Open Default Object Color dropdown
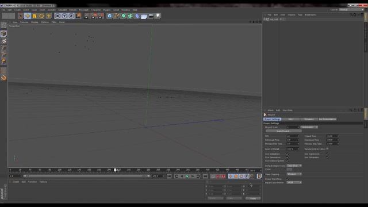Viewport: 368px width, 207px height. [294, 166]
